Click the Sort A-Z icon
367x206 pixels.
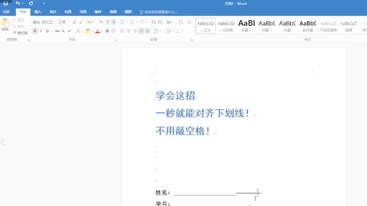[x=181, y=22]
